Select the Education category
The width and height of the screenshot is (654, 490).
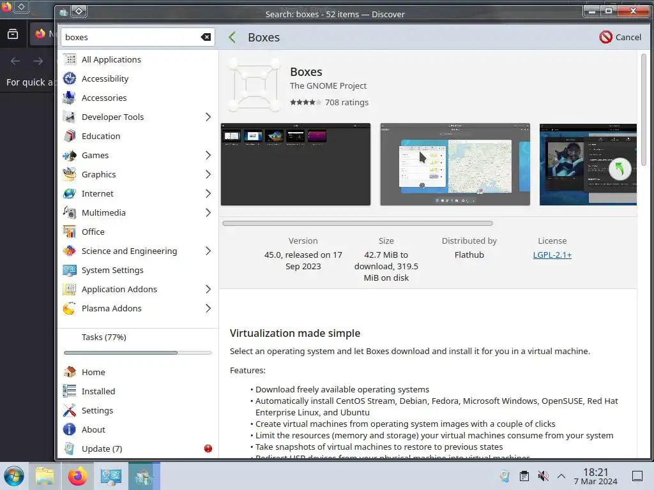click(x=138, y=137)
